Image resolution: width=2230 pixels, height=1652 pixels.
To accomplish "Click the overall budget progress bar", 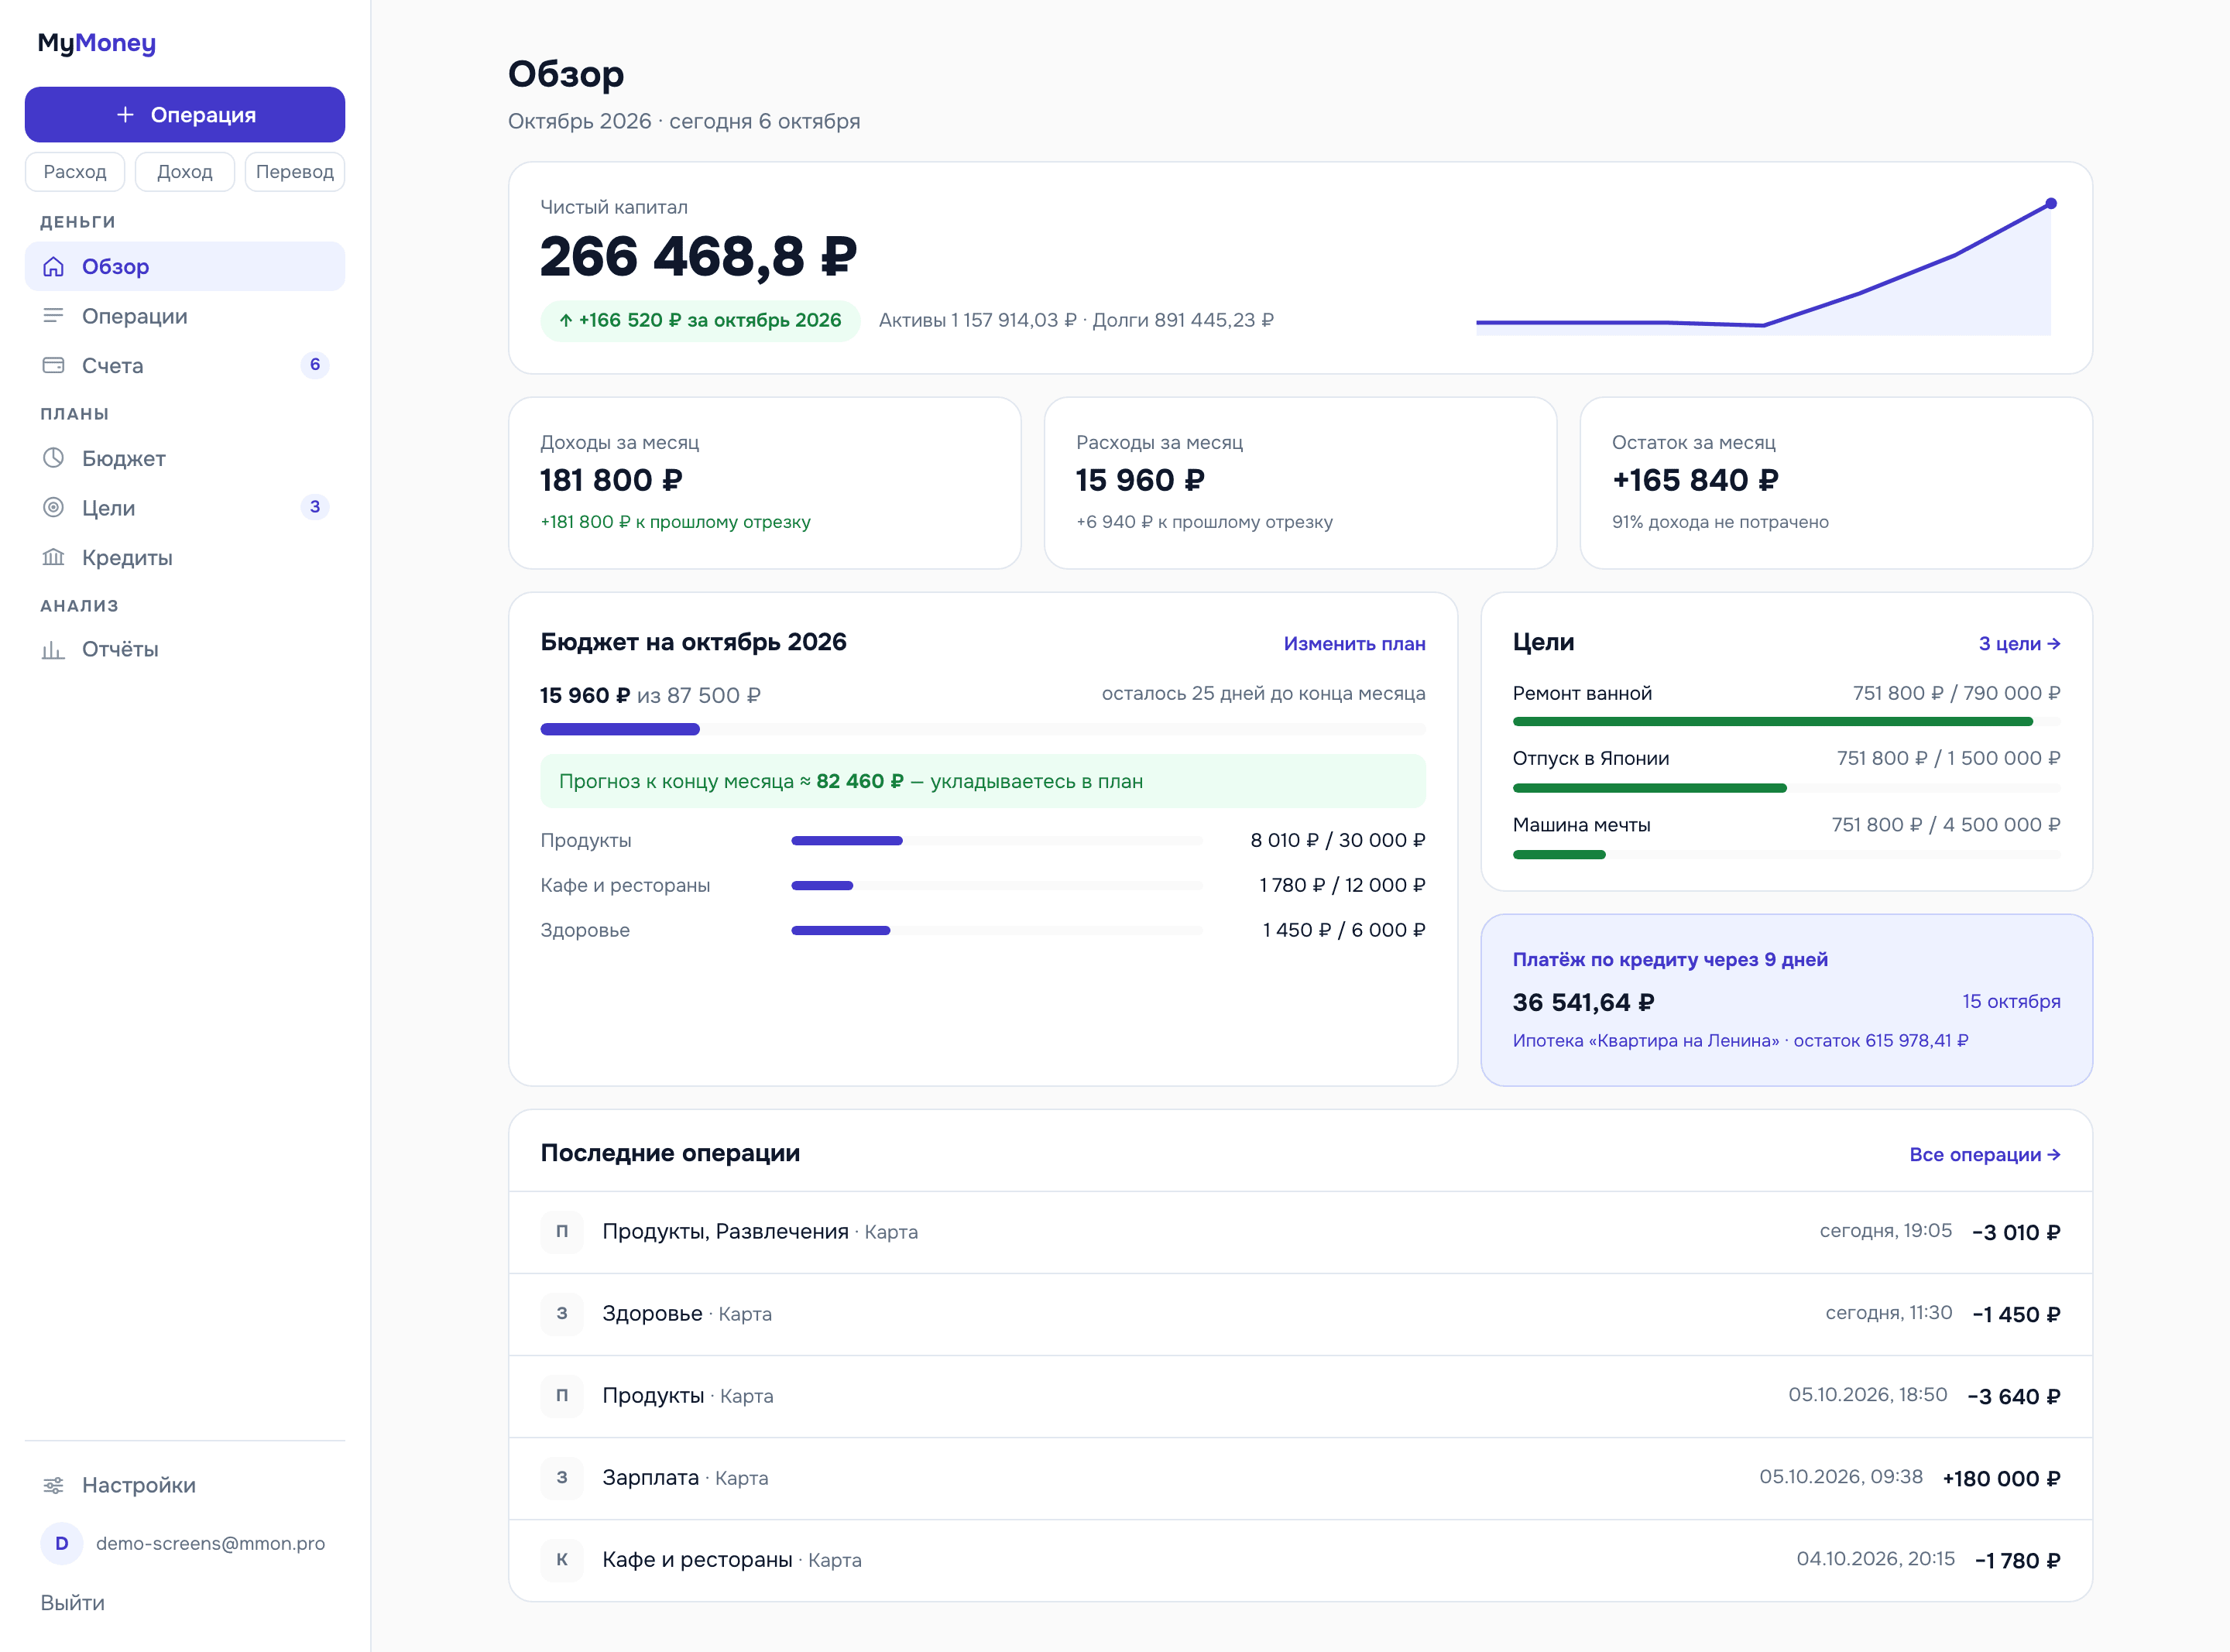I will point(983,729).
